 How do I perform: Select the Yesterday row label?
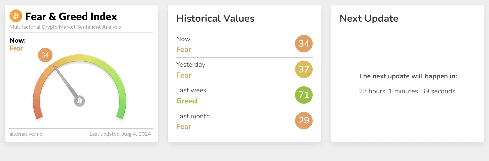[x=191, y=64]
